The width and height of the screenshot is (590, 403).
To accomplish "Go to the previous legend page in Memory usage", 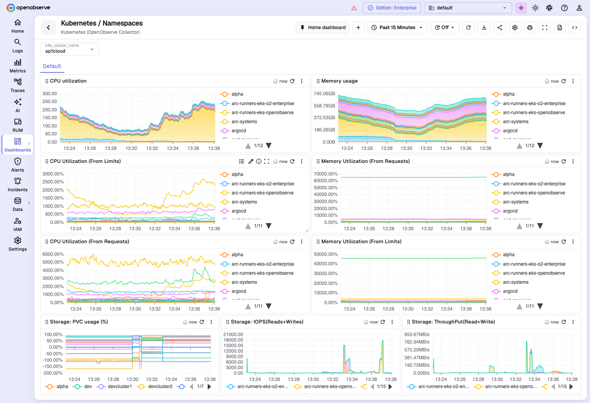I will point(520,146).
